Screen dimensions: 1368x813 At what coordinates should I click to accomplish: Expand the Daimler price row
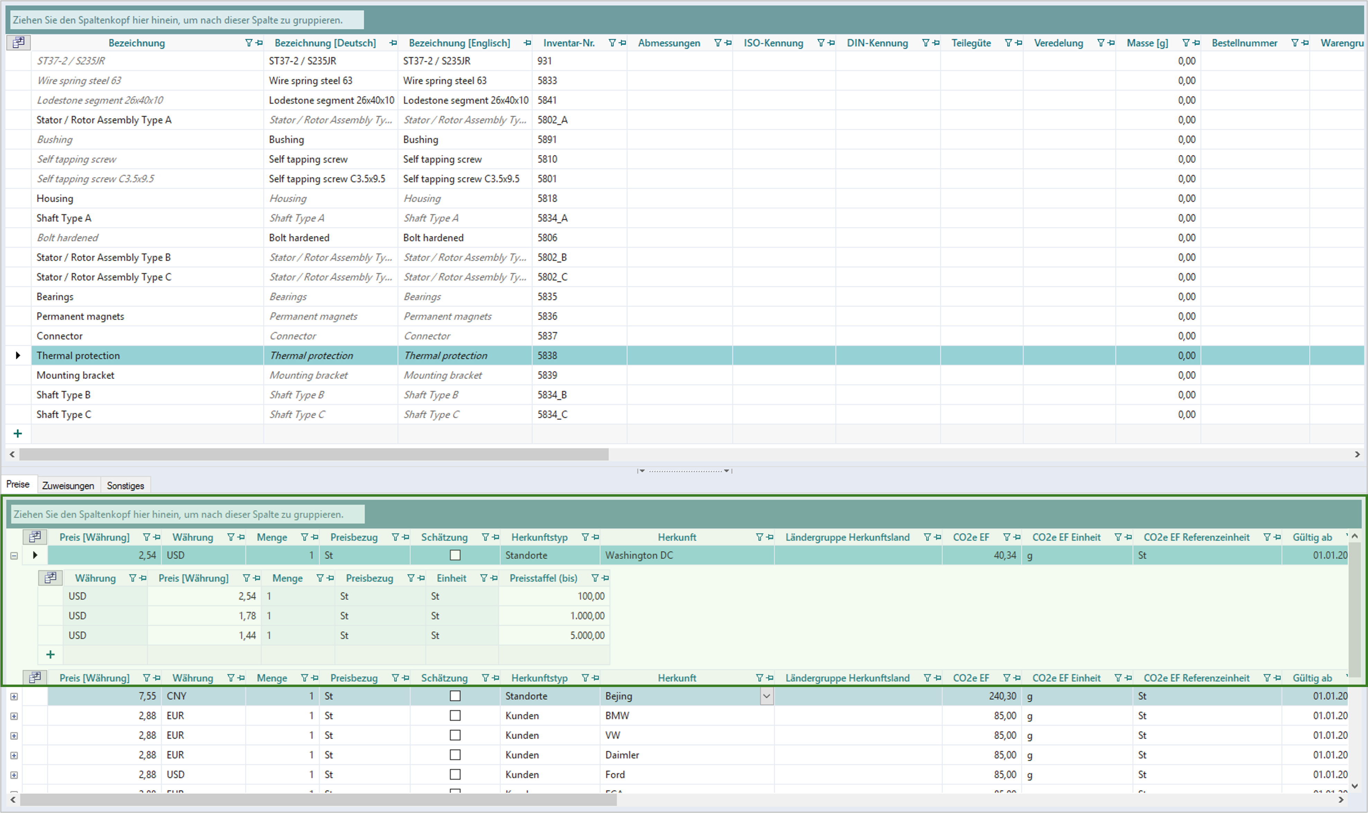point(14,756)
